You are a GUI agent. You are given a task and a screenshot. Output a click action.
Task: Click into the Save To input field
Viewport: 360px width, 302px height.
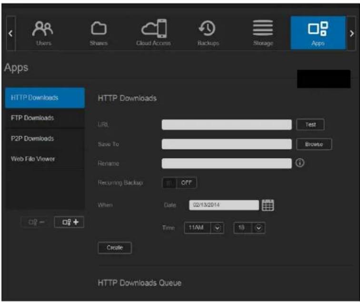click(227, 144)
